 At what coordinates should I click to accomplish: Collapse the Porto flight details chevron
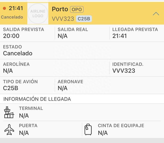point(156,14)
